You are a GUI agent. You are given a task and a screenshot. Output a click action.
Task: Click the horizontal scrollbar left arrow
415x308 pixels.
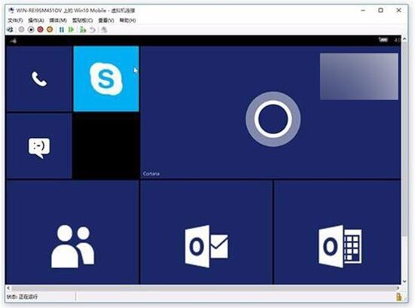(x=8, y=288)
